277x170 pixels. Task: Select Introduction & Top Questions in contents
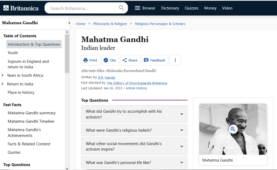[34, 44]
